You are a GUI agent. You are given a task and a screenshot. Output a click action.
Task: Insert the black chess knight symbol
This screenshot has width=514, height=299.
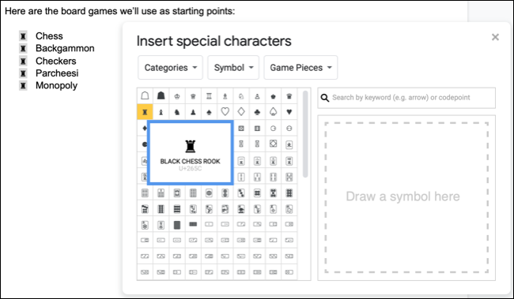pos(177,112)
